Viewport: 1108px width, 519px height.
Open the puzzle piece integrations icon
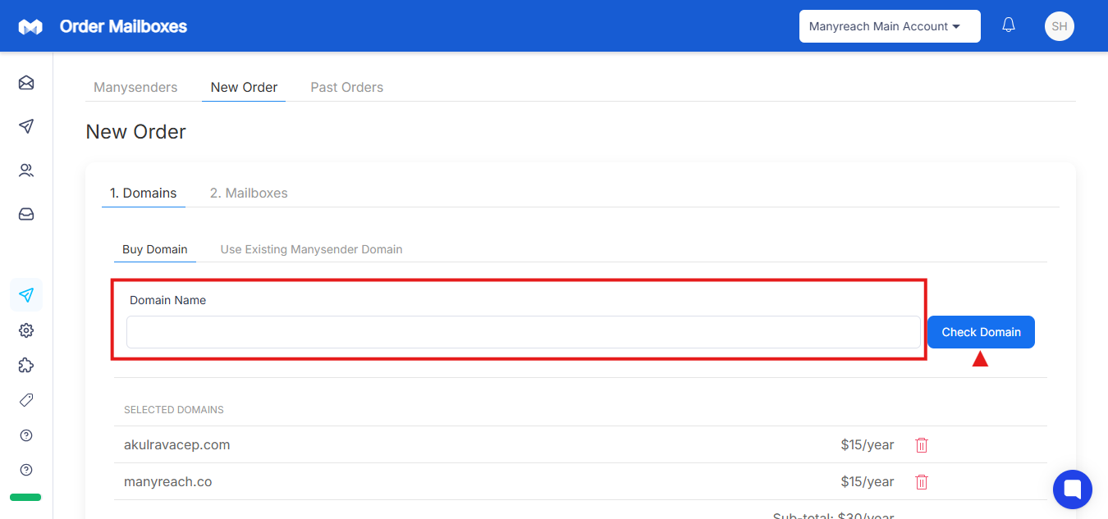(x=26, y=366)
